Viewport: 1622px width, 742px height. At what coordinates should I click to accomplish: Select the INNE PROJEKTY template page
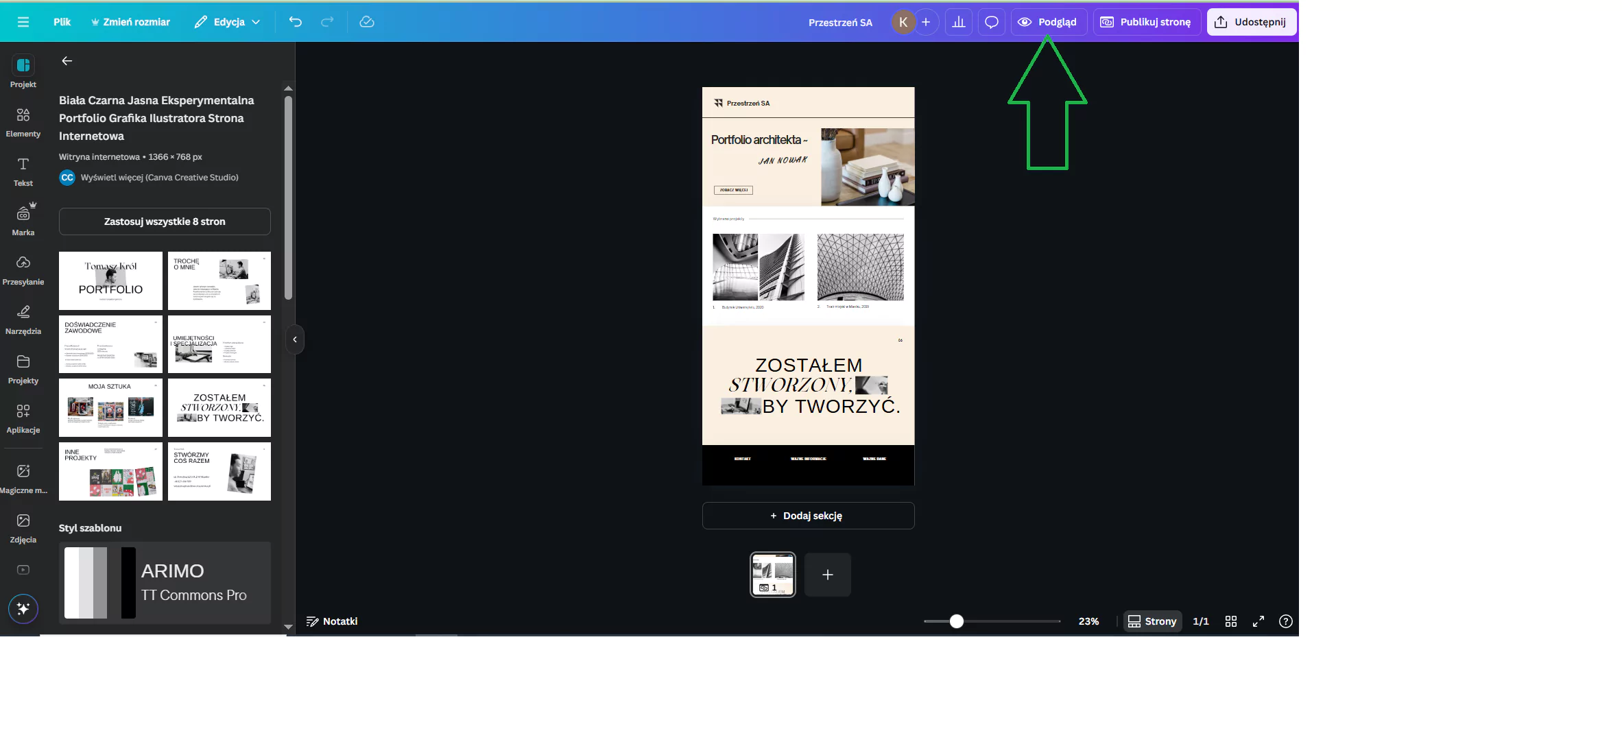(110, 471)
